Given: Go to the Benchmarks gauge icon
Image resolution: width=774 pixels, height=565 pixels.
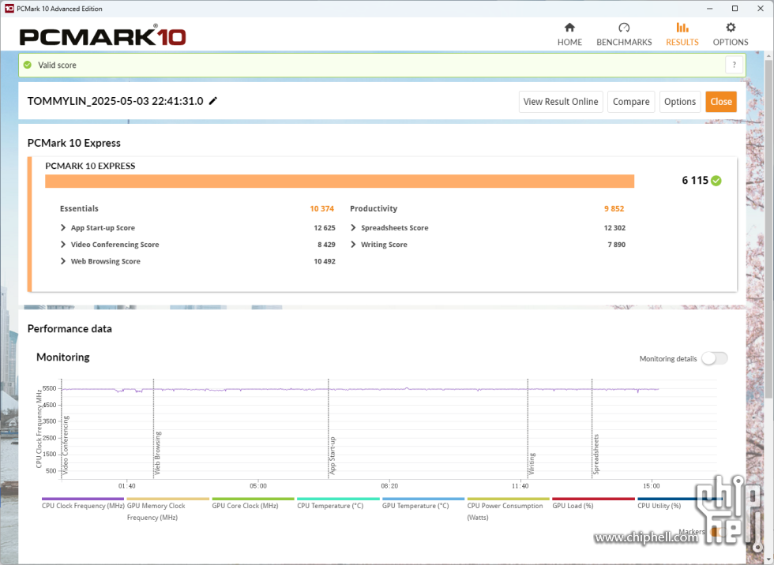Looking at the screenshot, I should [624, 28].
